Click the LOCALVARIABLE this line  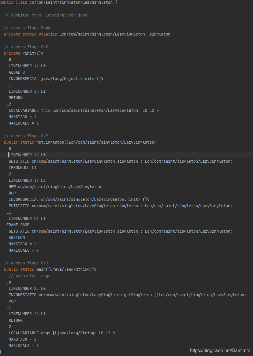point(84,110)
